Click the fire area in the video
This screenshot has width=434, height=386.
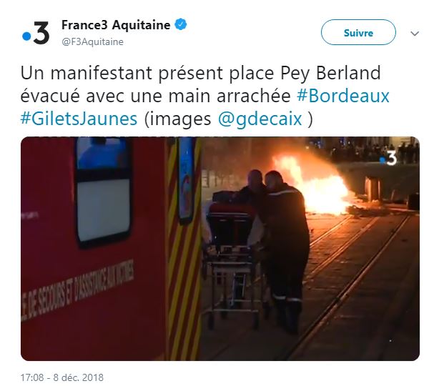(x=312, y=186)
